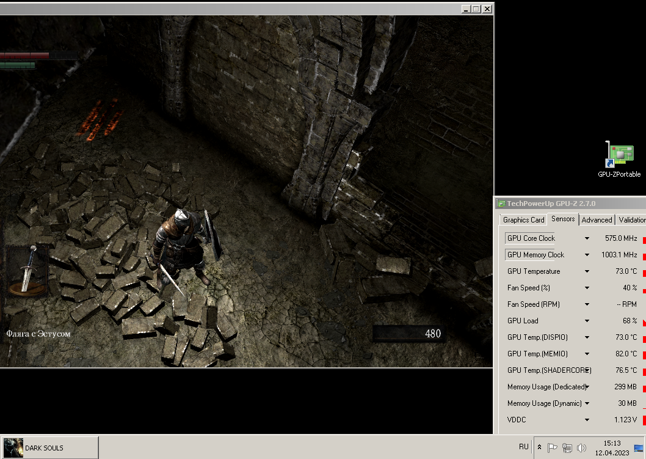Image resolution: width=646 pixels, height=459 pixels.
Task: Open the Validation tab in GPU-Z
Action: tap(631, 220)
